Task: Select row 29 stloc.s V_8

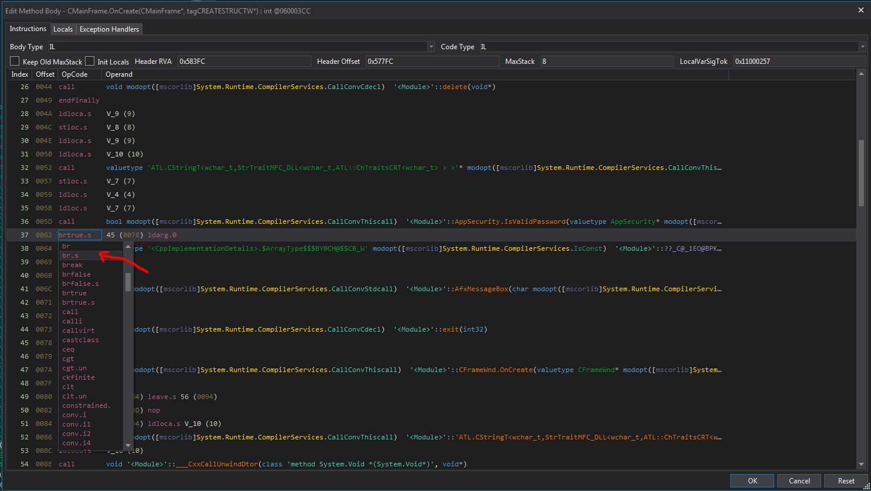Action: (x=431, y=127)
